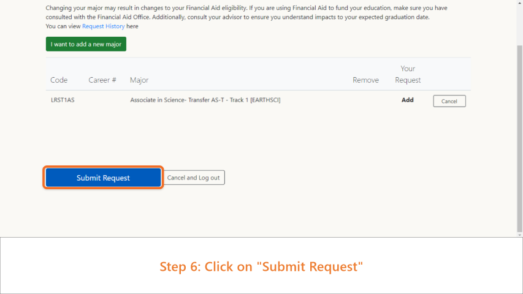Select the LRST1AS code cell

point(63,100)
